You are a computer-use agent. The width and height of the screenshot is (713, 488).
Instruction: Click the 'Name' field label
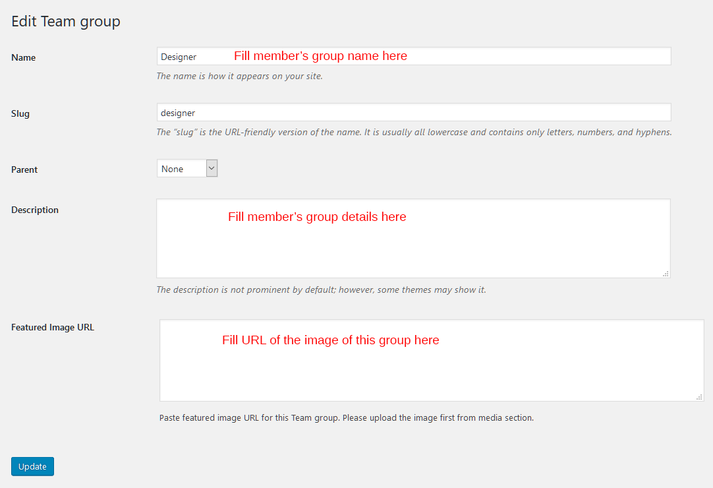click(24, 57)
